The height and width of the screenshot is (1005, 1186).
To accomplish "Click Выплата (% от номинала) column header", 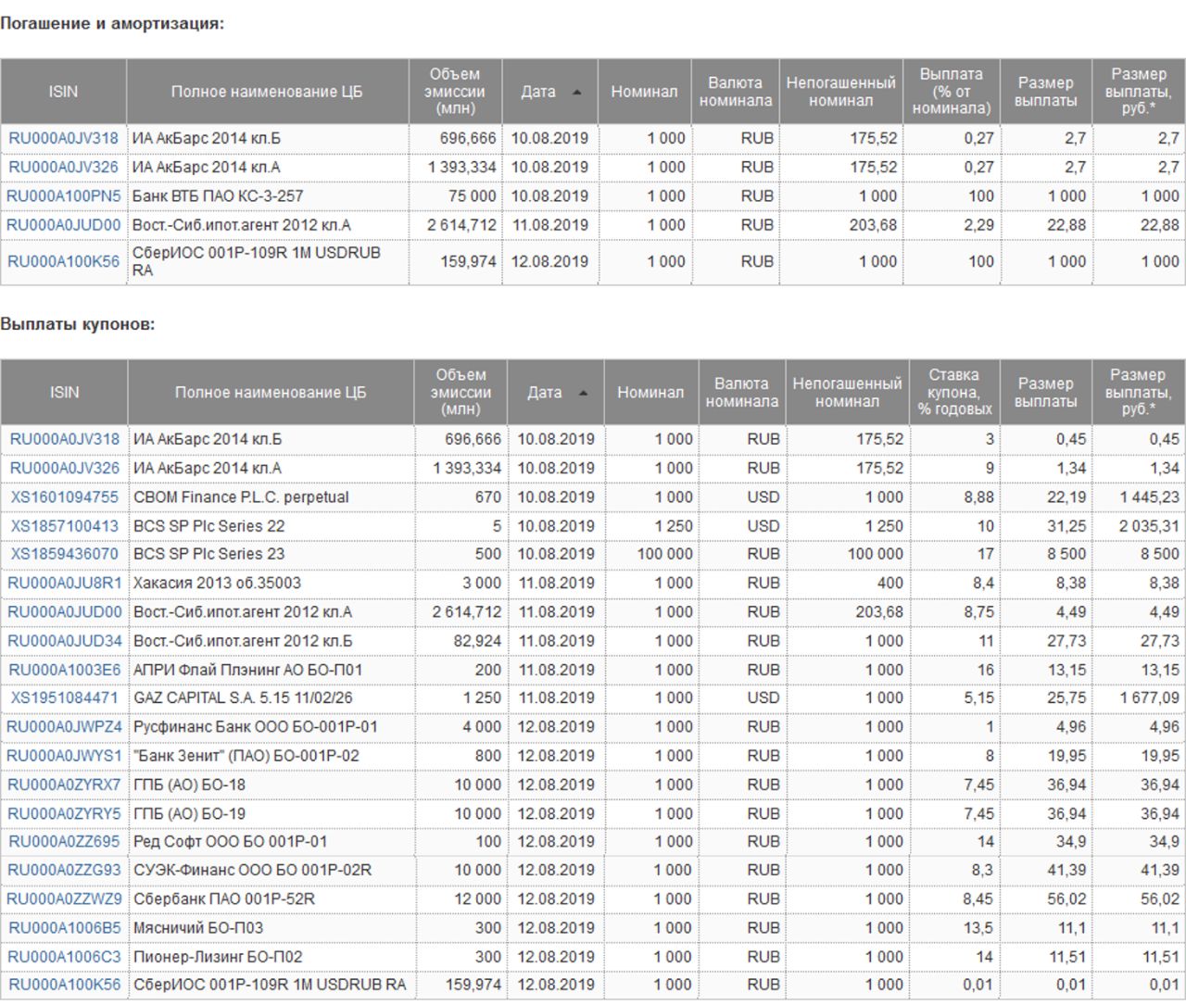I will (952, 92).
